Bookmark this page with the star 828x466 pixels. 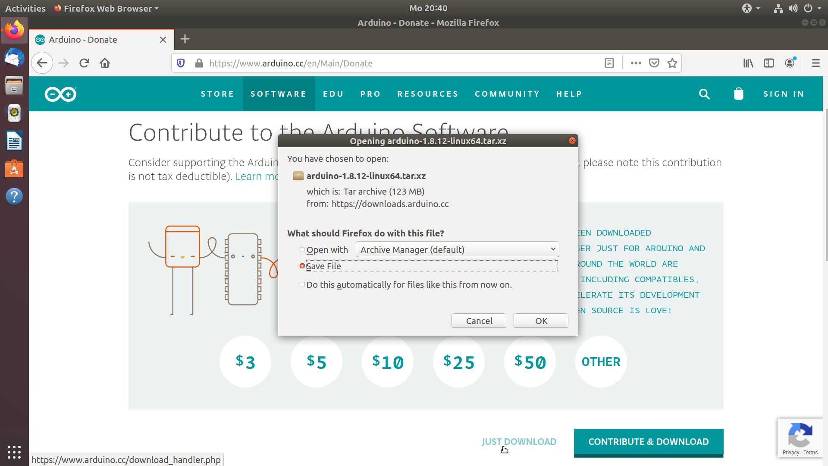(x=672, y=63)
